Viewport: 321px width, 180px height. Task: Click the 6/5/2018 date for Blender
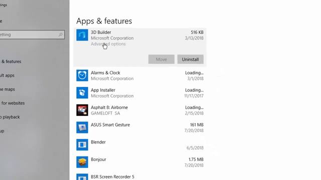[195, 148]
